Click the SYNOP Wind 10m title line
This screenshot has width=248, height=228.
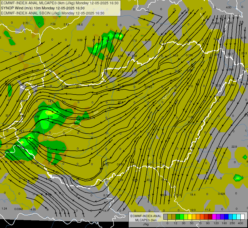point(43,8)
